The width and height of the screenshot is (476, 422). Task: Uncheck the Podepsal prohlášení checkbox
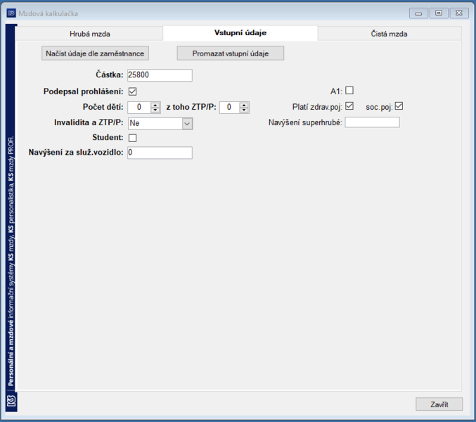[x=133, y=91]
